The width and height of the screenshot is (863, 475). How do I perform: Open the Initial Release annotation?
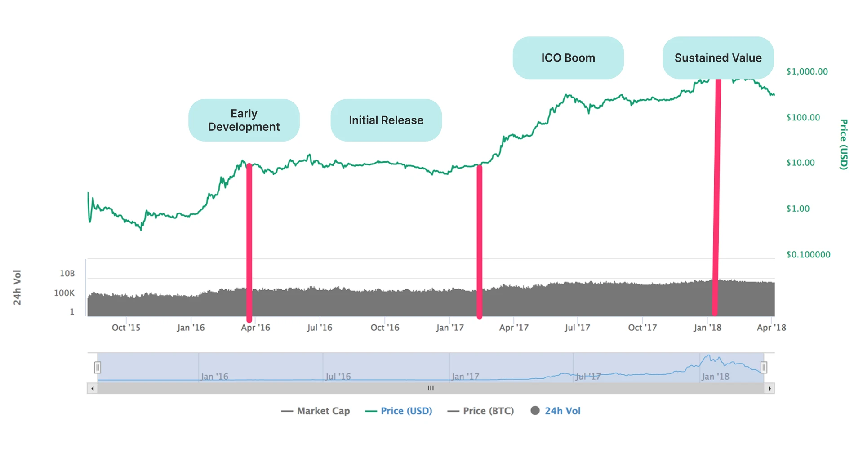[x=386, y=120]
